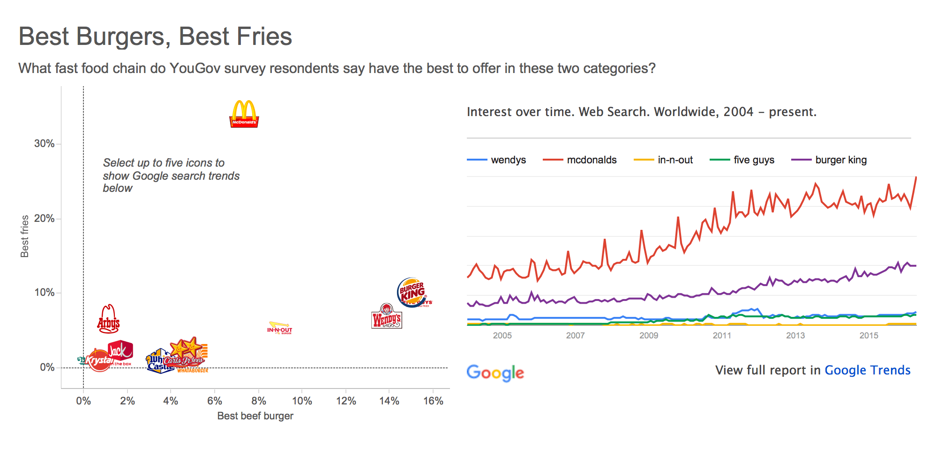Click the Wendy's logo icon
The height and width of the screenshot is (469, 944).
point(387,317)
